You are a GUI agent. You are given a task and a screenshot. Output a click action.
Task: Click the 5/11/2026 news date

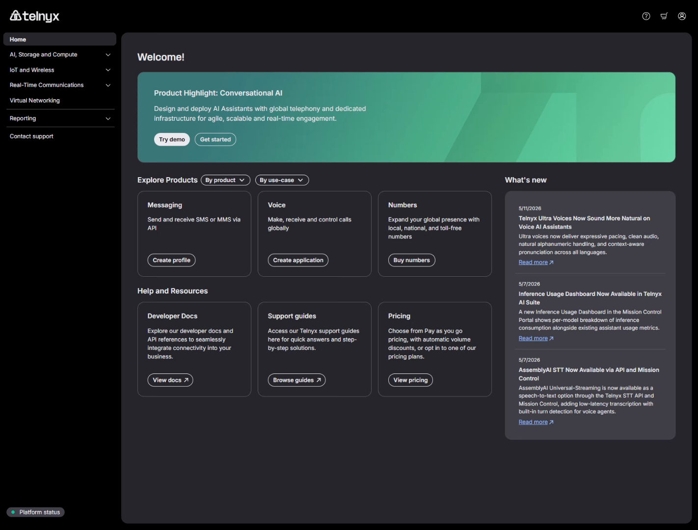tap(530, 209)
